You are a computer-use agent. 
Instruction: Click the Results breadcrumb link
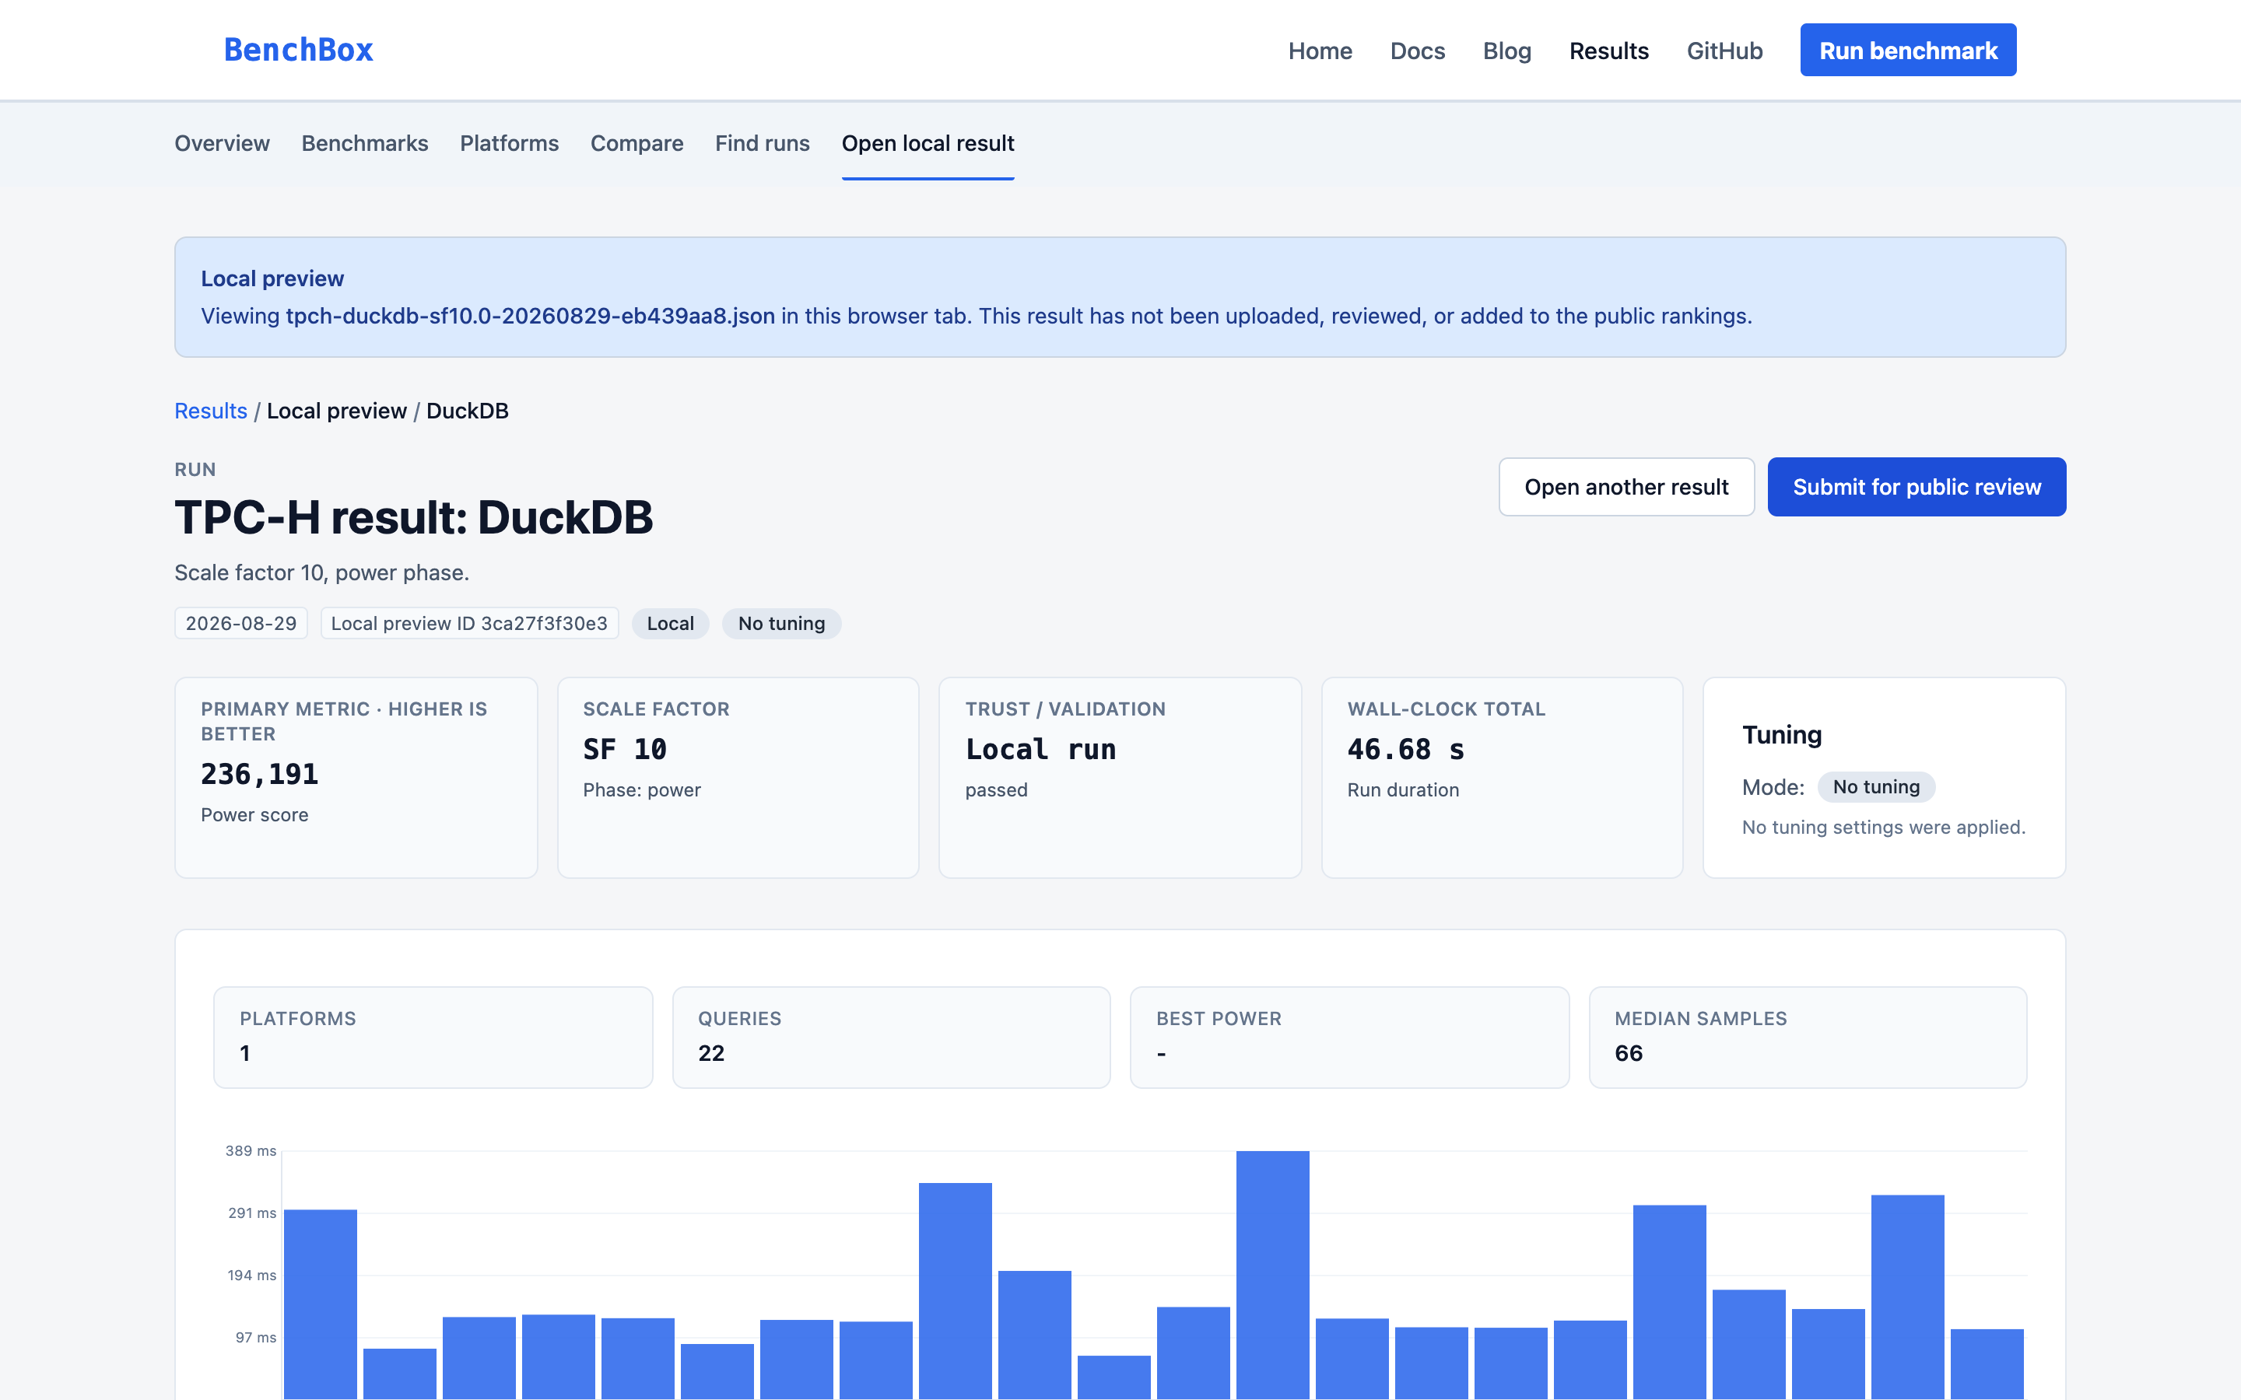pyautogui.click(x=210, y=411)
